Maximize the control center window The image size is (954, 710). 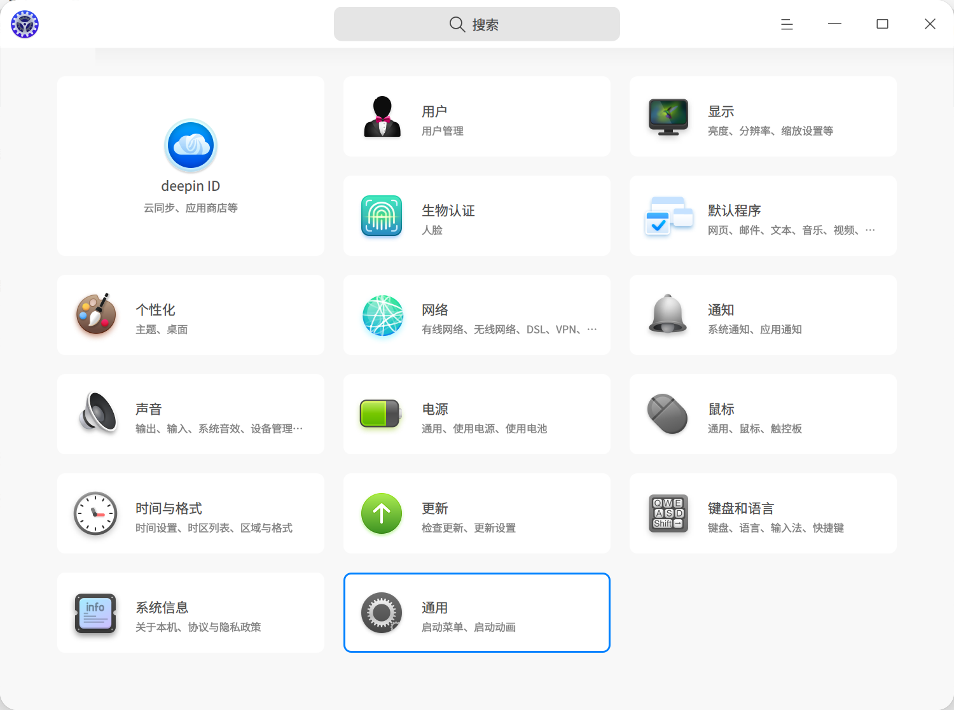(x=882, y=24)
